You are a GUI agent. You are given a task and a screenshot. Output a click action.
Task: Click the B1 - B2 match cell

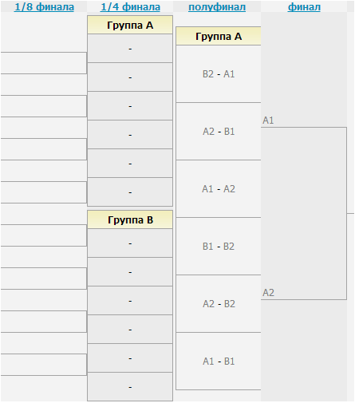point(219,247)
